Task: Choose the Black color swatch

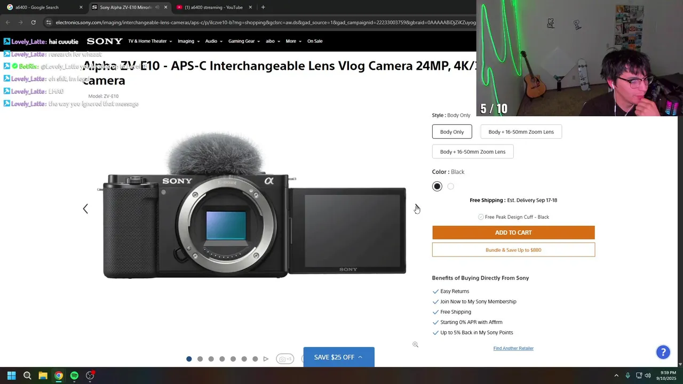Action: (437, 186)
